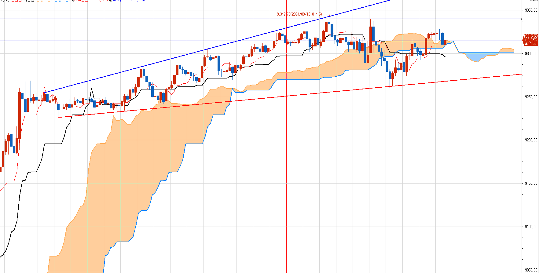Click the 19150.00 price axis label
The width and height of the screenshot is (539, 273).
pyautogui.click(x=530, y=183)
